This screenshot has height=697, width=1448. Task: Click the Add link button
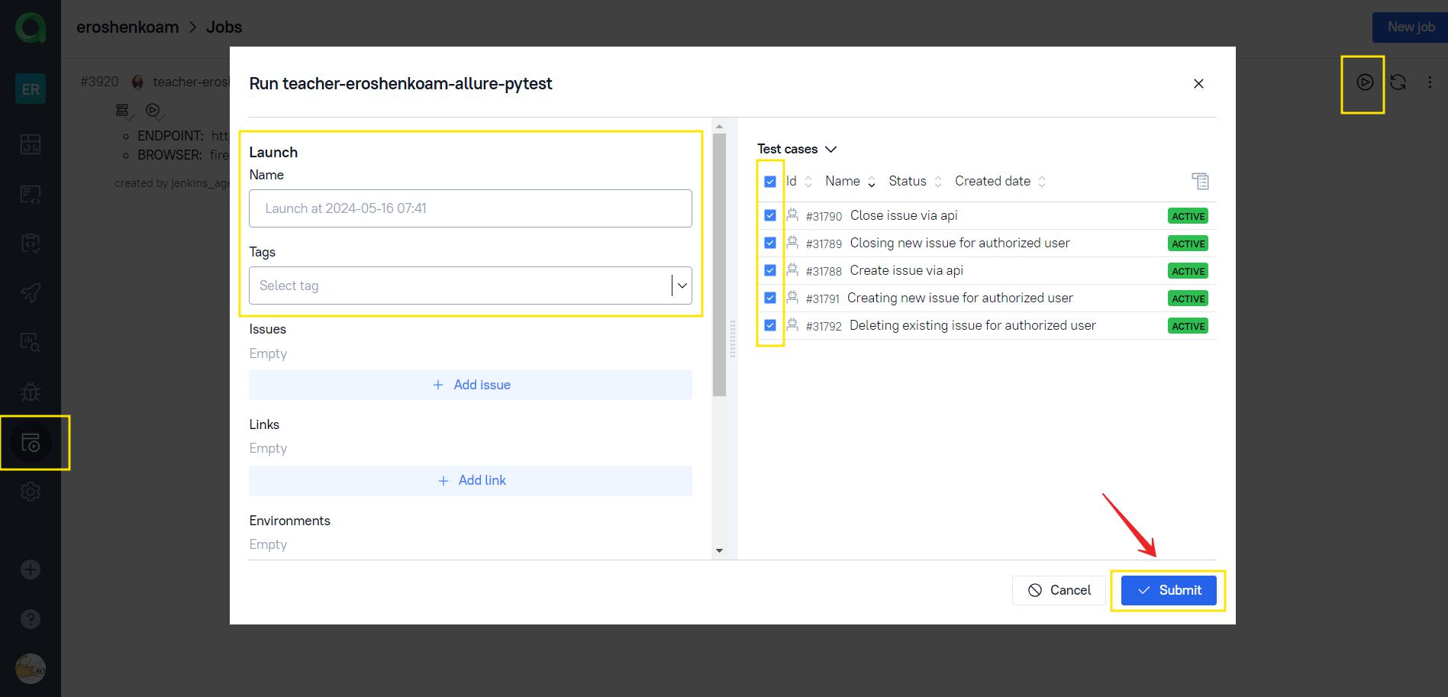[x=470, y=480]
